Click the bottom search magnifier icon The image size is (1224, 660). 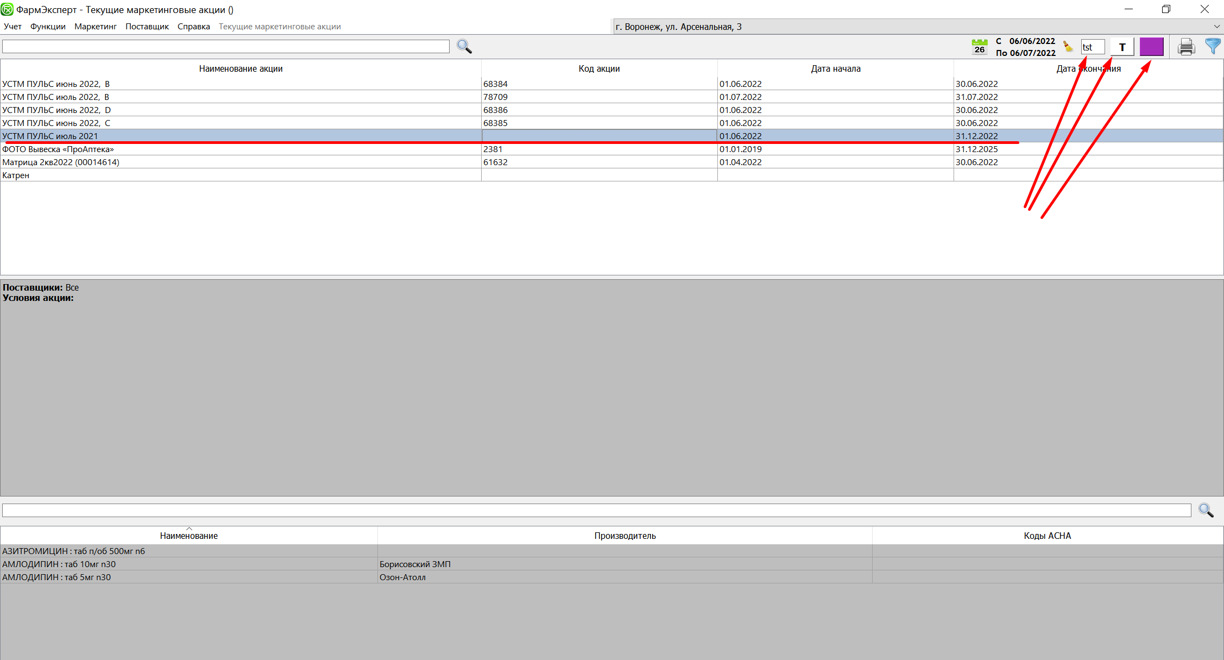tap(1206, 510)
